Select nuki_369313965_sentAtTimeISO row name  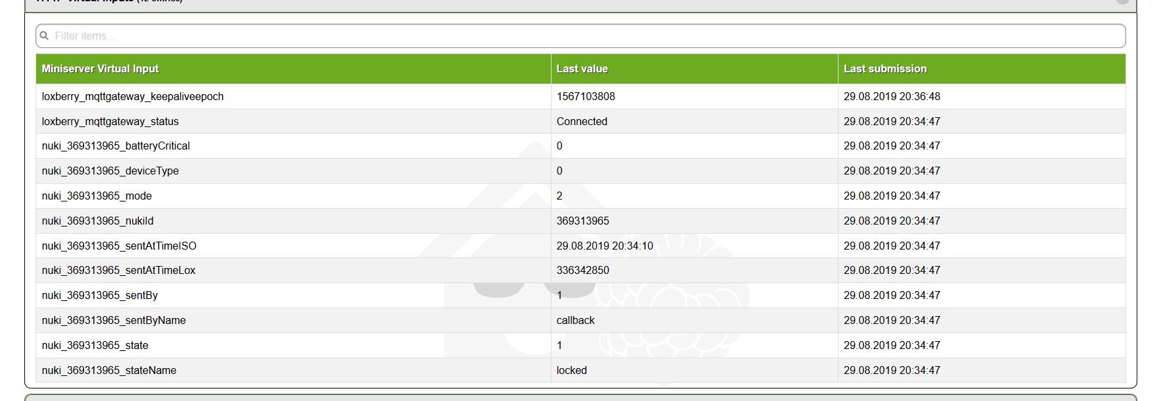tap(118, 246)
